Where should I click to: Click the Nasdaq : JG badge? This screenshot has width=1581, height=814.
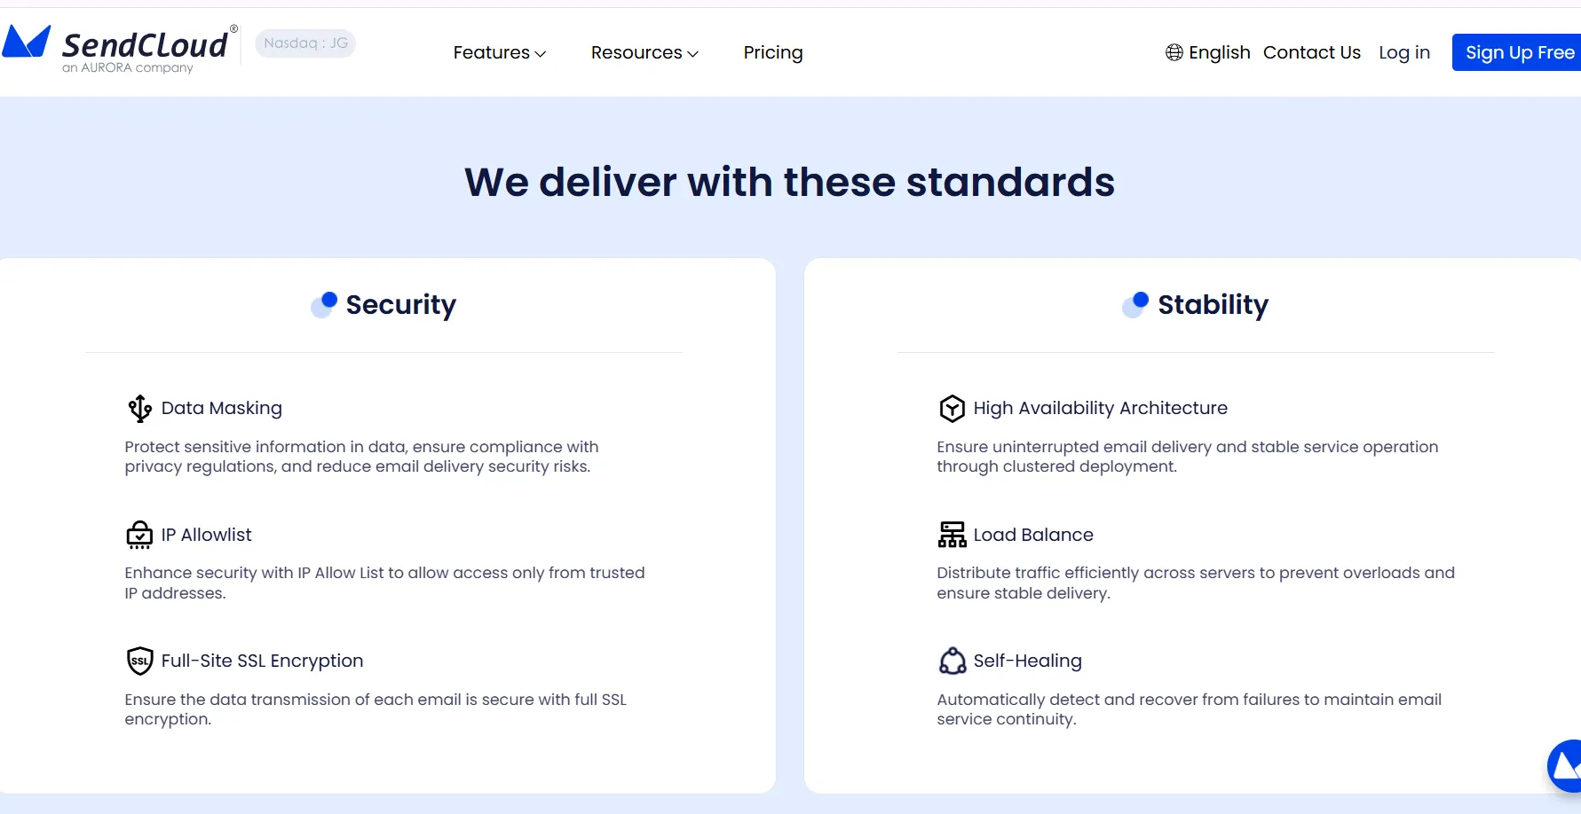click(304, 43)
